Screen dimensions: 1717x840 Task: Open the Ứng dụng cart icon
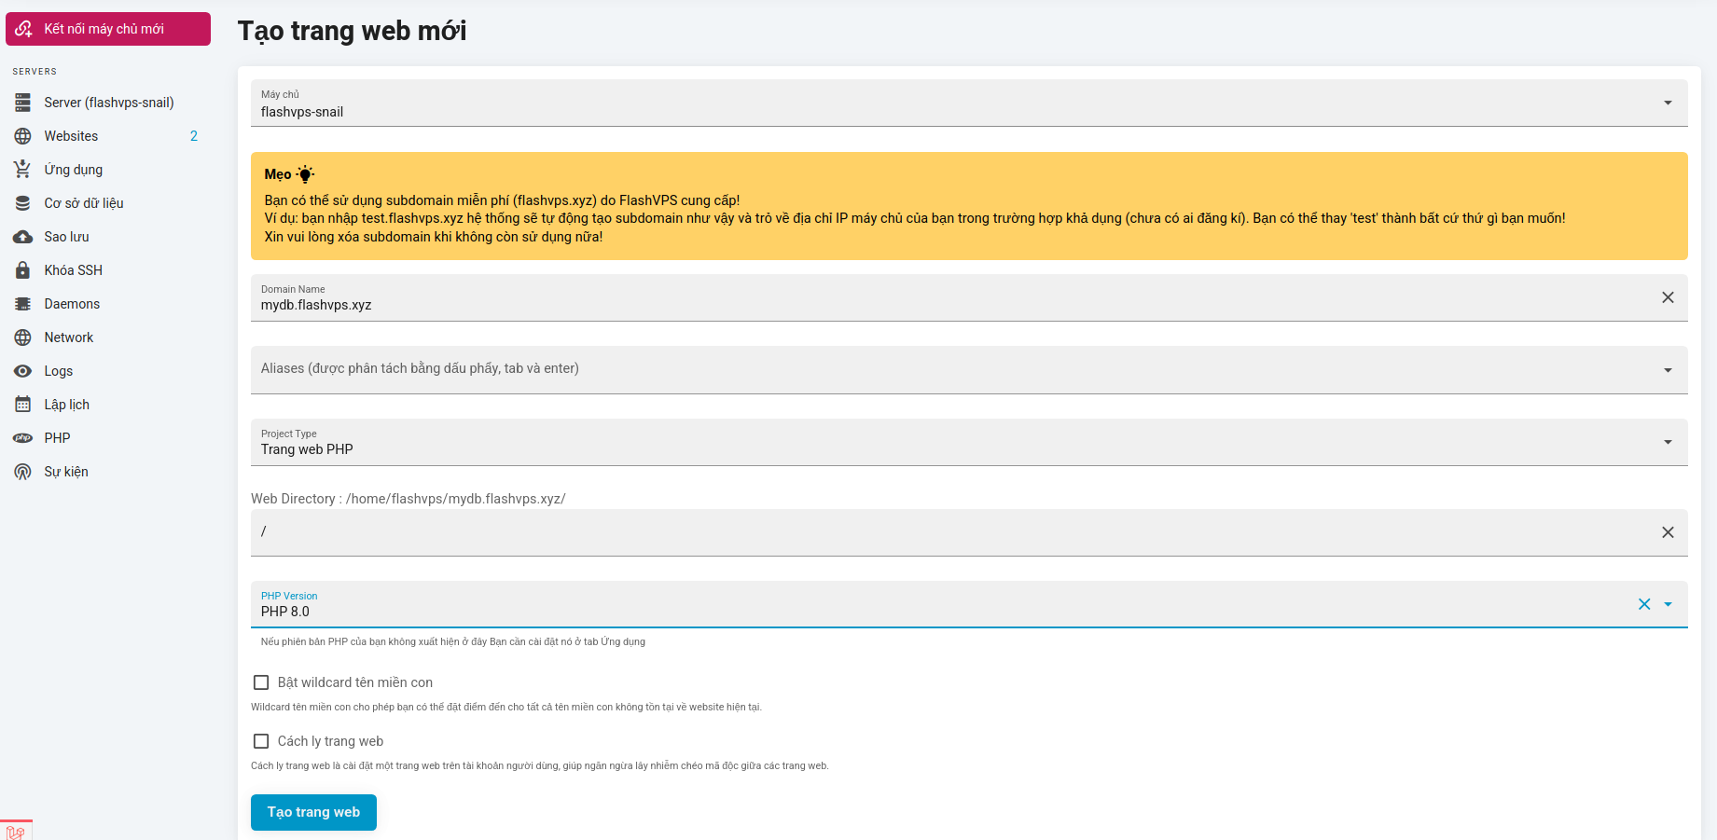click(23, 170)
